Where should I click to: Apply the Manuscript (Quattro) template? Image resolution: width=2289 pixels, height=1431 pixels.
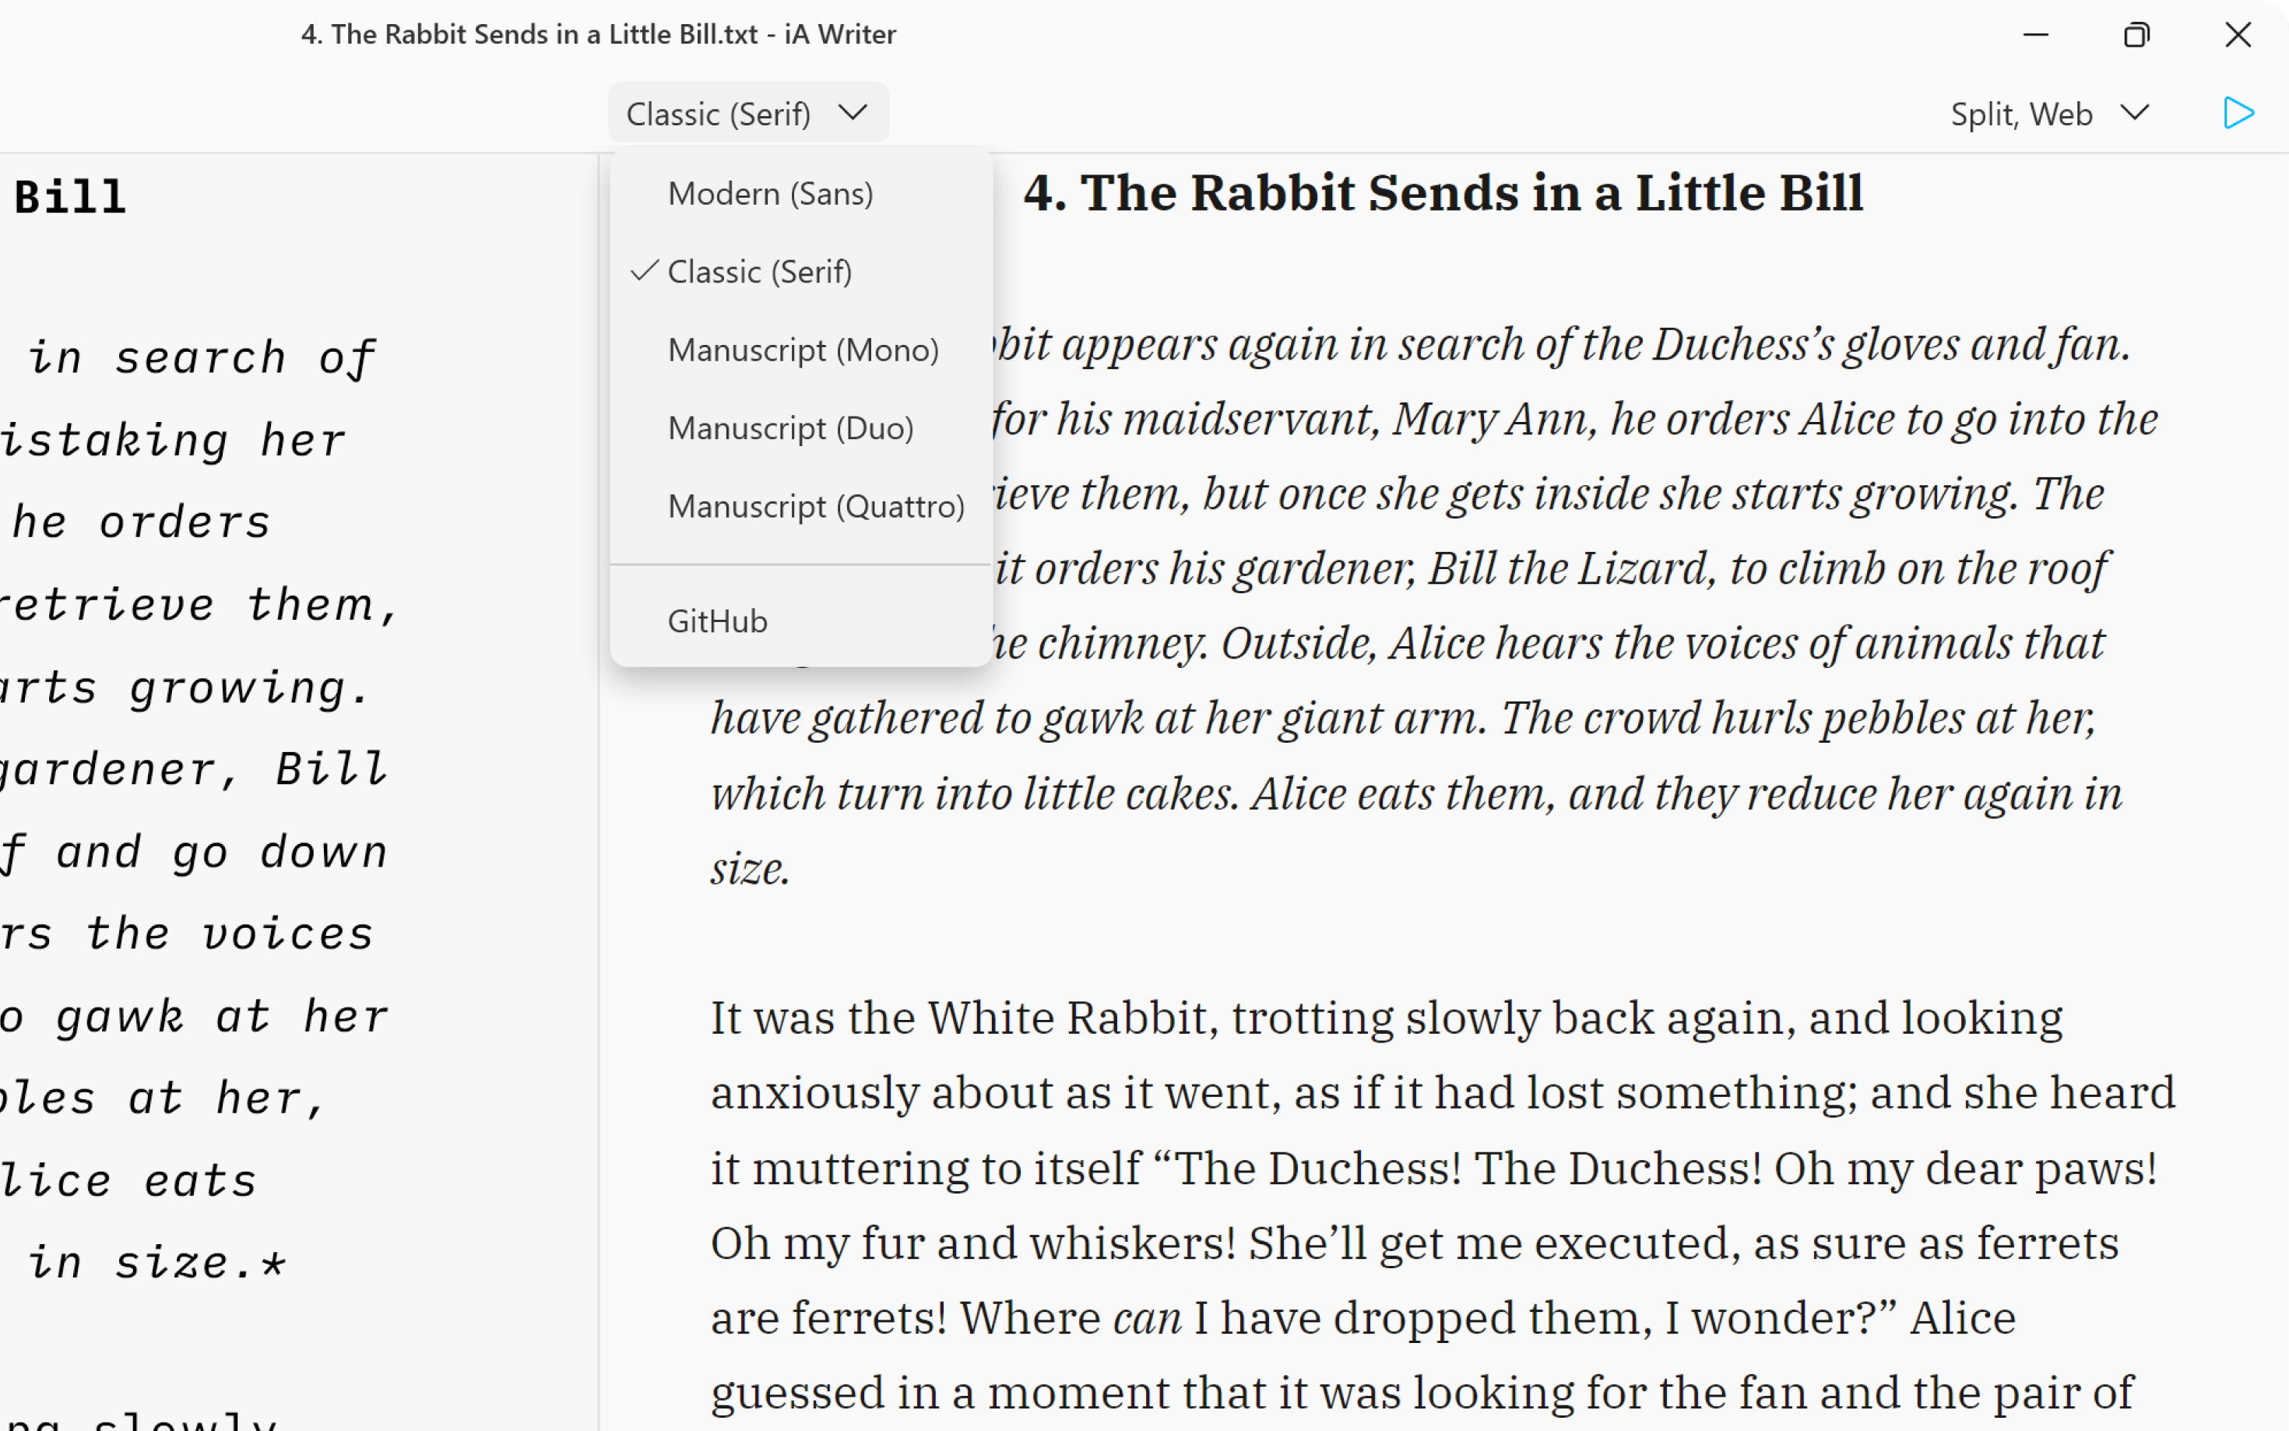click(x=816, y=506)
